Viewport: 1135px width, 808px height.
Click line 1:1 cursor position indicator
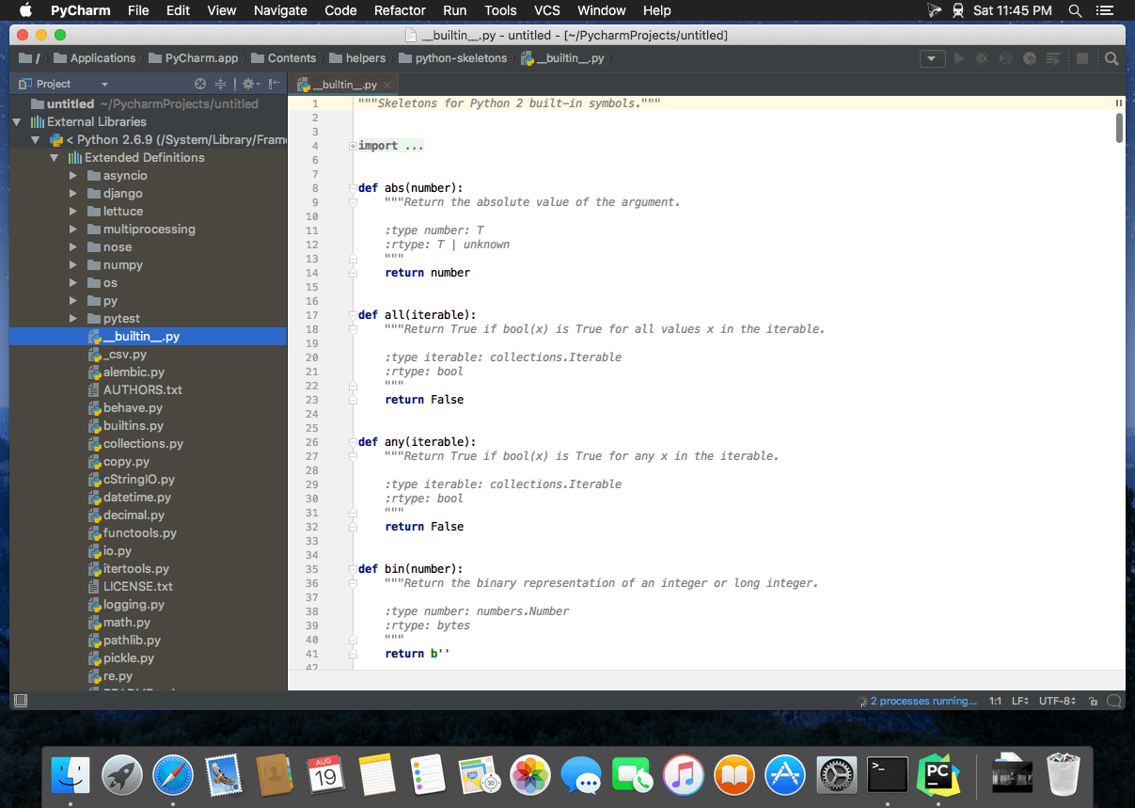click(995, 701)
